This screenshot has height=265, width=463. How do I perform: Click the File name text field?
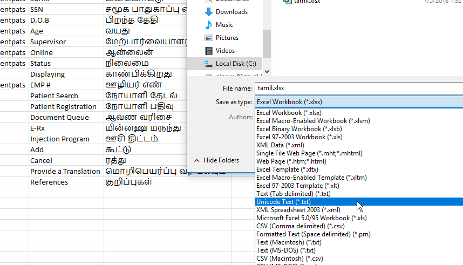(358, 88)
